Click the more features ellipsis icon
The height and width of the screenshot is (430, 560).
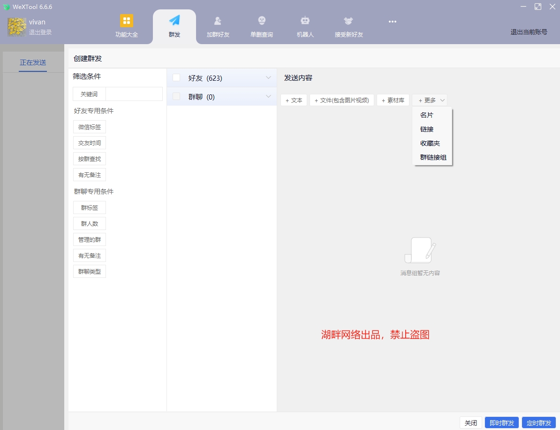[393, 21]
